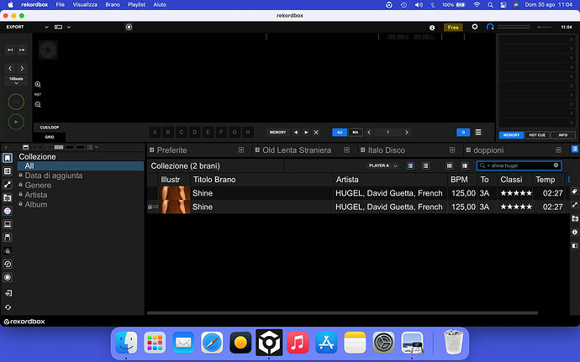
Task: Delete memory cue with X icon
Action: (316, 132)
